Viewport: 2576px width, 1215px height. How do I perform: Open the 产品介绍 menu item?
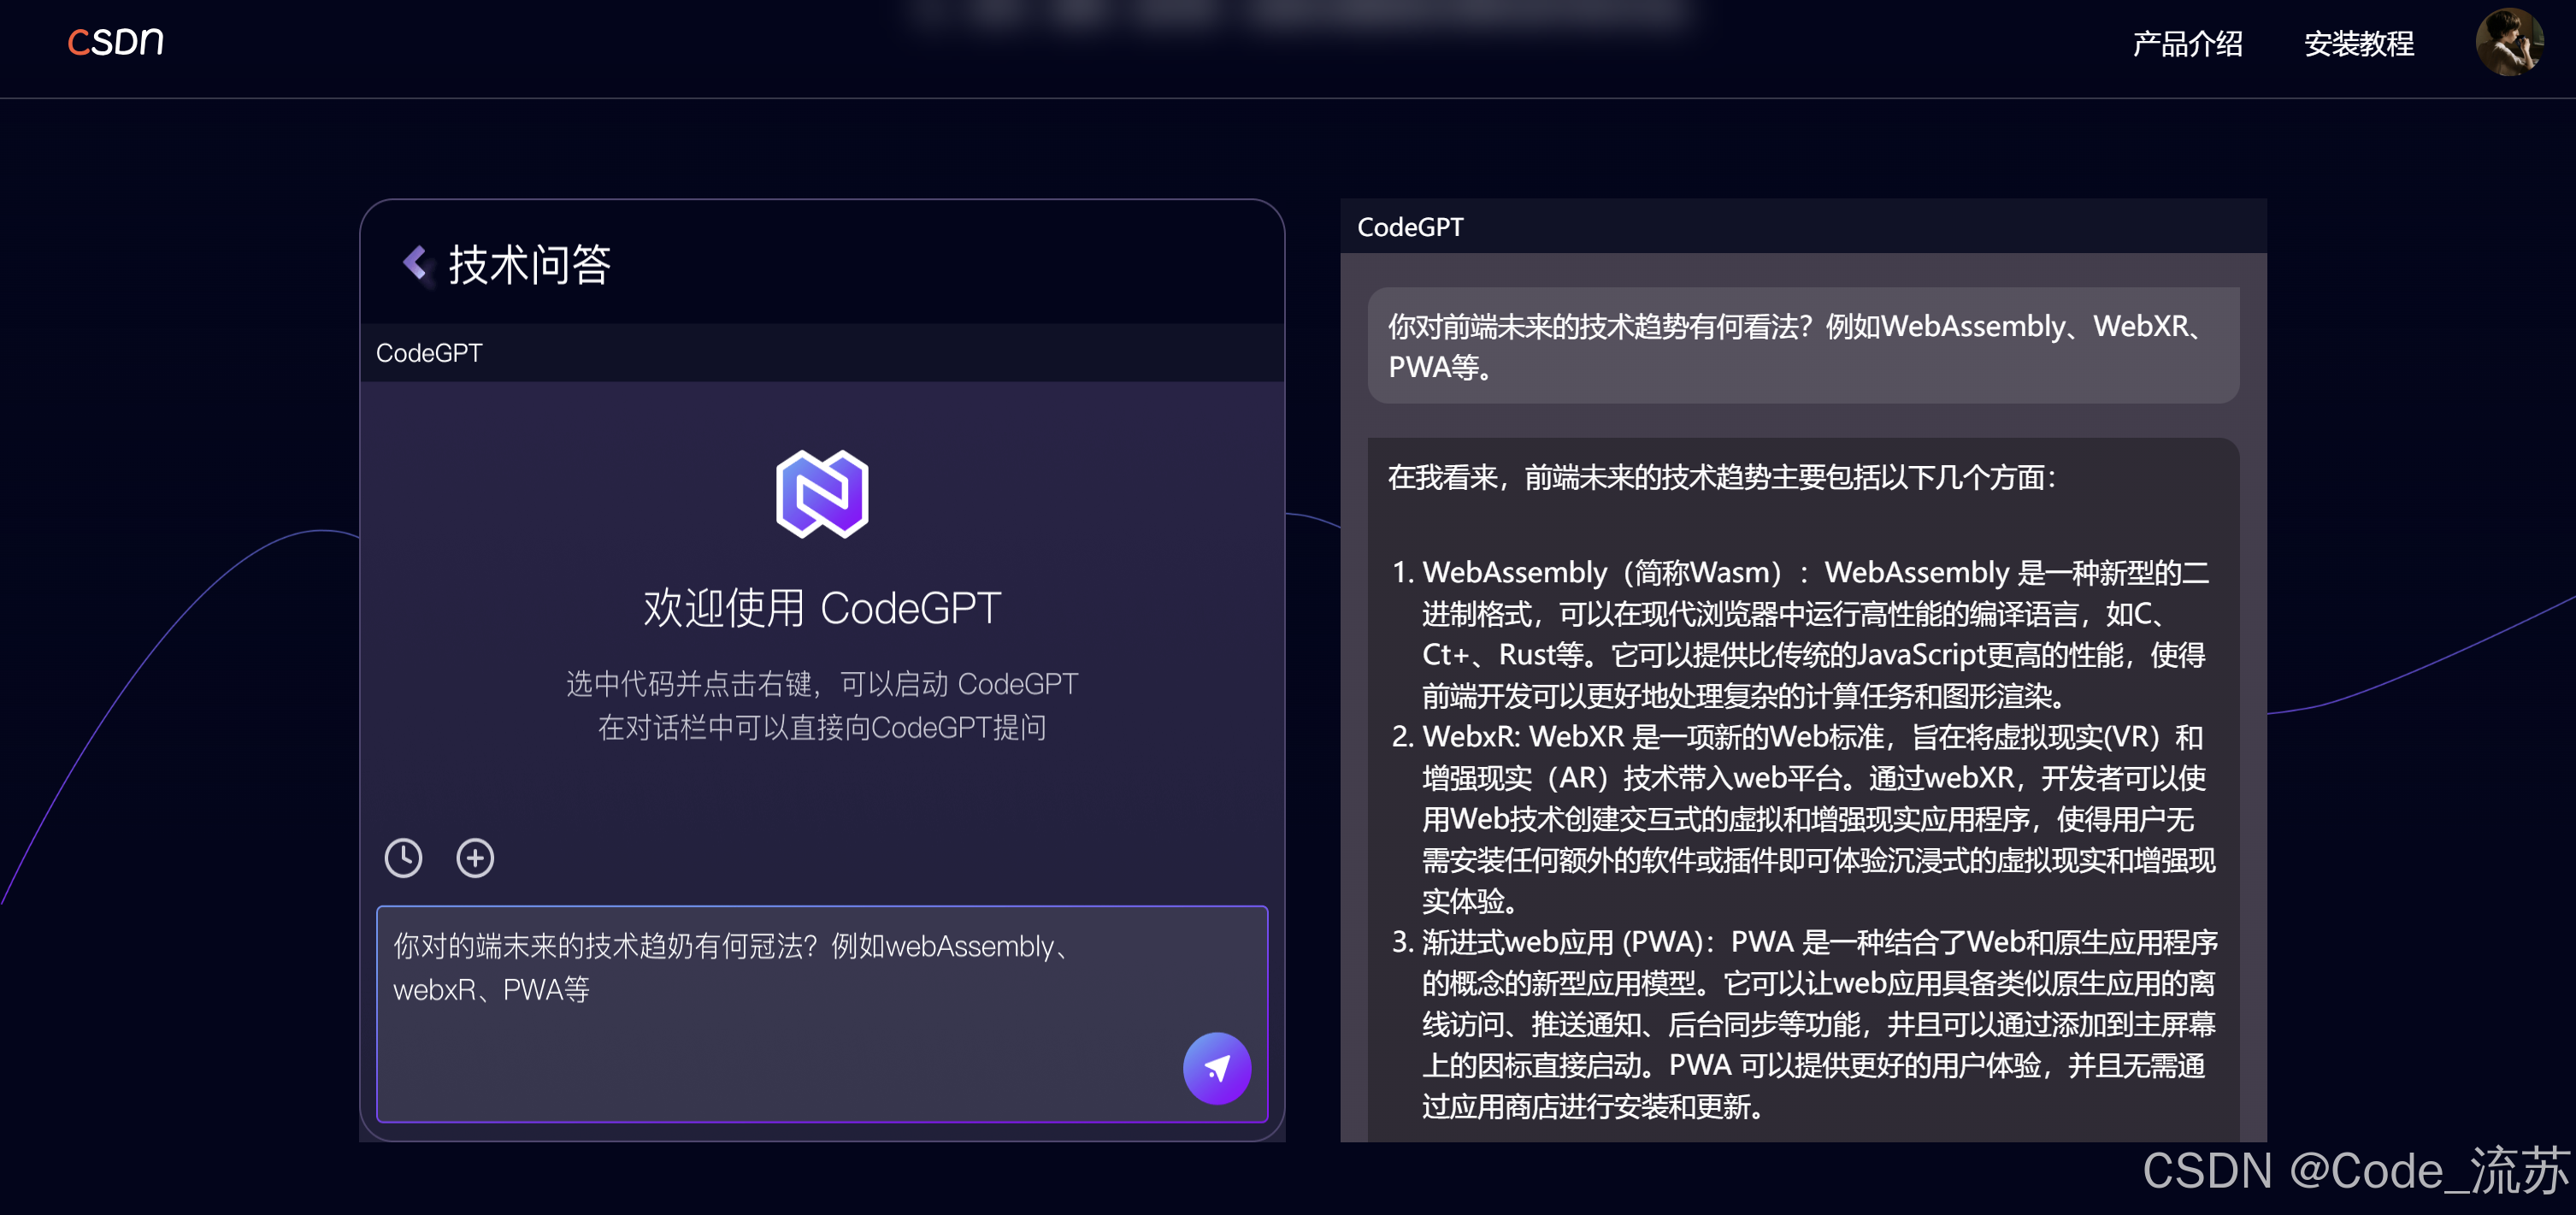coord(2187,44)
